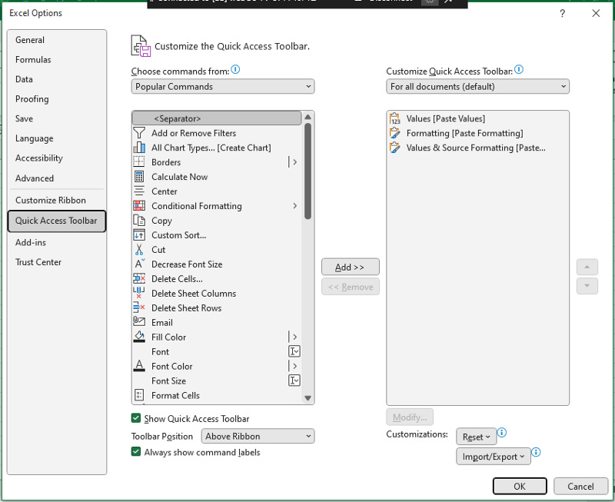
Task: Click the info icon next to Reset
Action: pyautogui.click(x=502, y=433)
